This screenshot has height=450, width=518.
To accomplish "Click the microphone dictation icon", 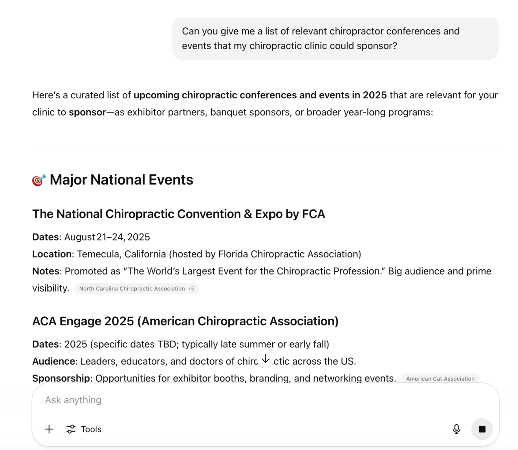I will [x=456, y=429].
